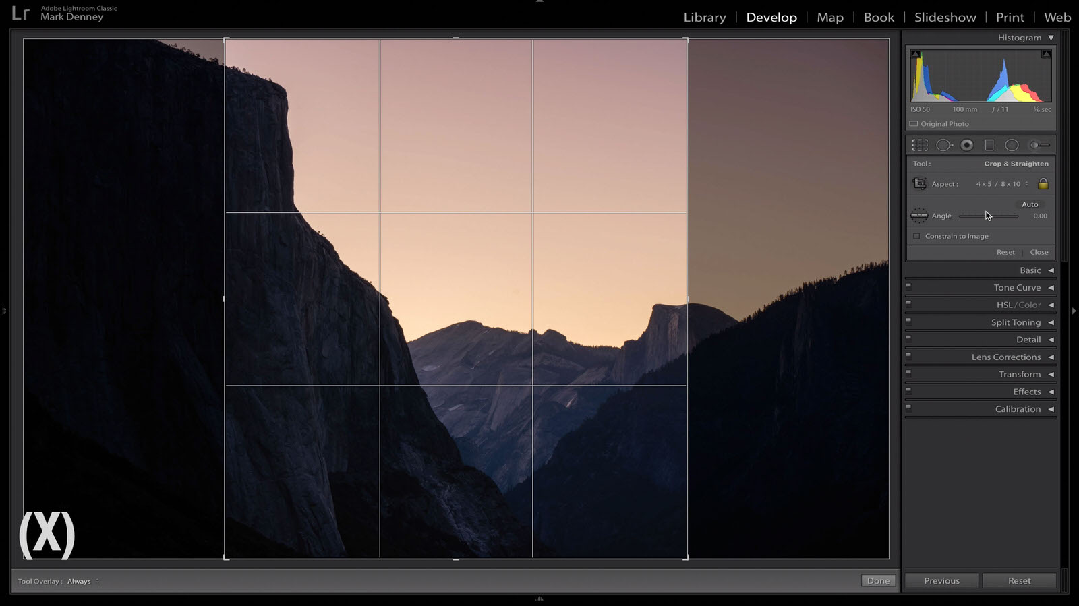
Task: Click the top-right crop corner handle
Action: coord(686,40)
